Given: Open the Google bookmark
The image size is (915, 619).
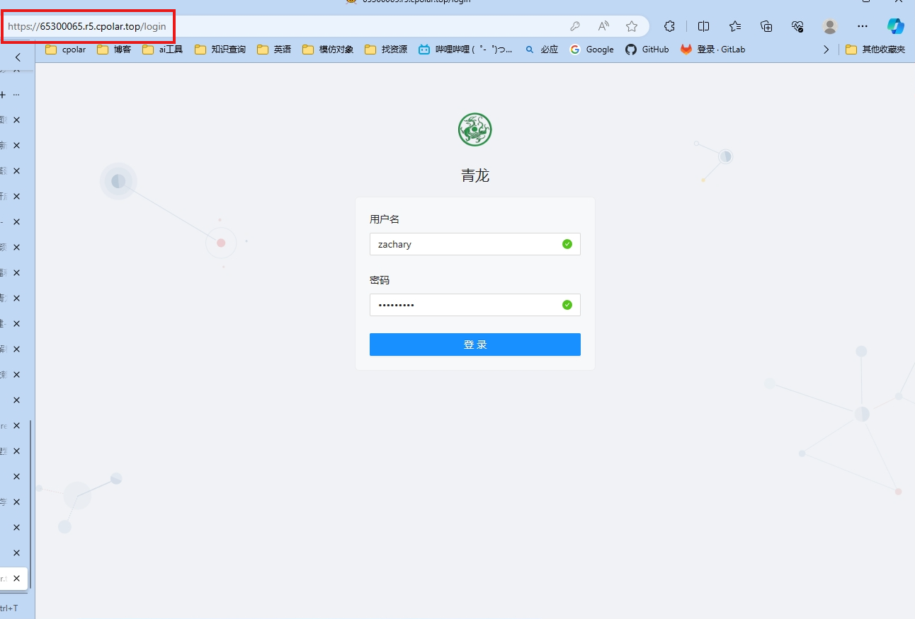Looking at the screenshot, I should (x=591, y=50).
